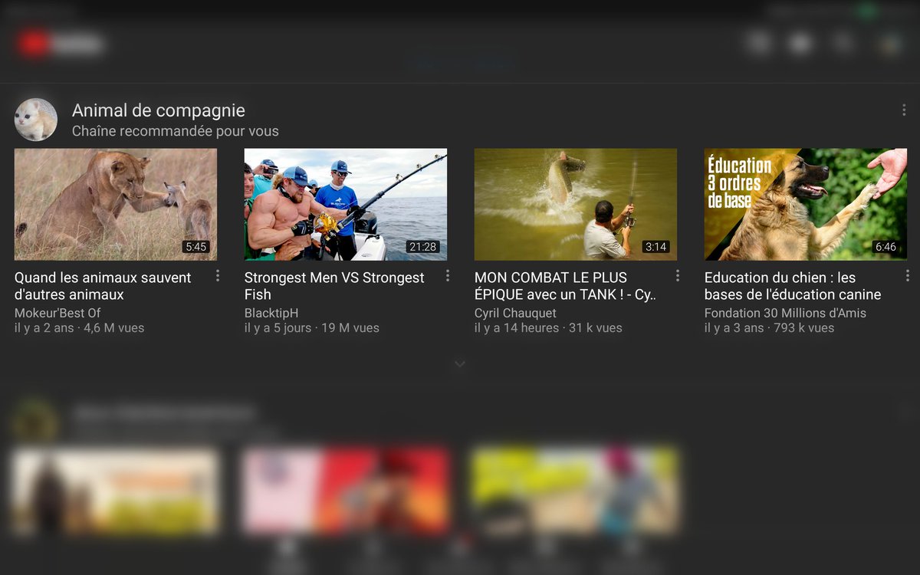Screen dimensions: 920x575
Task: Expand the shelf with the down chevron
Action: [x=460, y=364]
